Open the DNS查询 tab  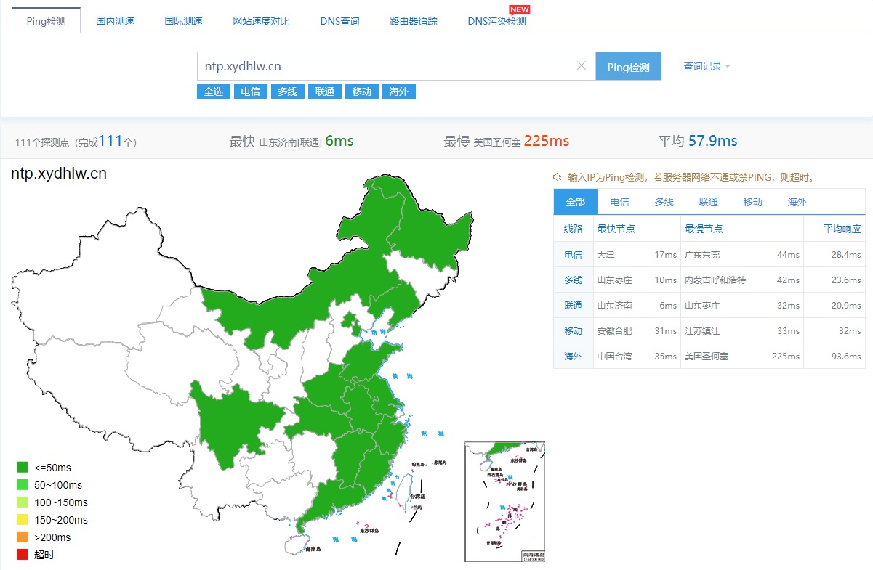click(x=339, y=21)
